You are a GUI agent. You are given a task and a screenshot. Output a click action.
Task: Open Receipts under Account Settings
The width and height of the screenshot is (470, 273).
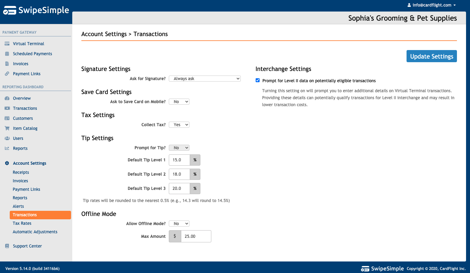(x=21, y=172)
